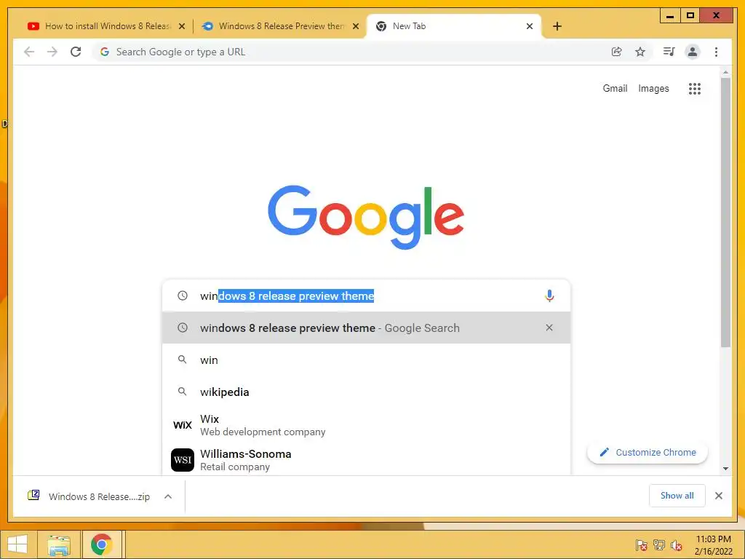Click the vertical scrollbar thumb

(725, 212)
